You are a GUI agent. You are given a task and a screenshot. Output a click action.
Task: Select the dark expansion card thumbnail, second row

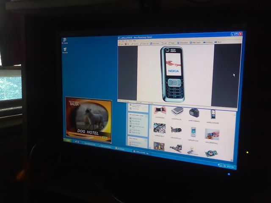coord(176,129)
